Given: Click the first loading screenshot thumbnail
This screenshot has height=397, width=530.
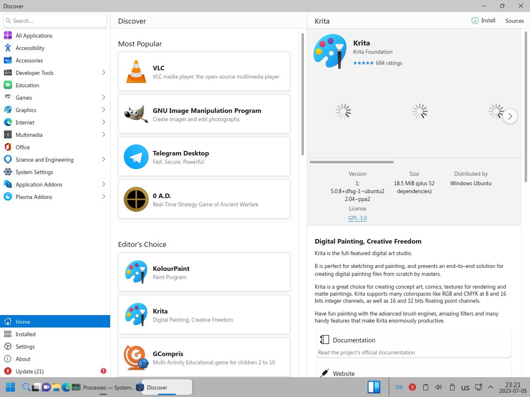Looking at the screenshot, I should pyautogui.click(x=343, y=111).
